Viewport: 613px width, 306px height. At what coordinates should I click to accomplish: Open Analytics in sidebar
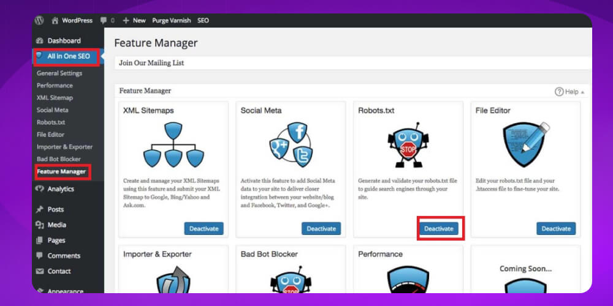coord(61,189)
